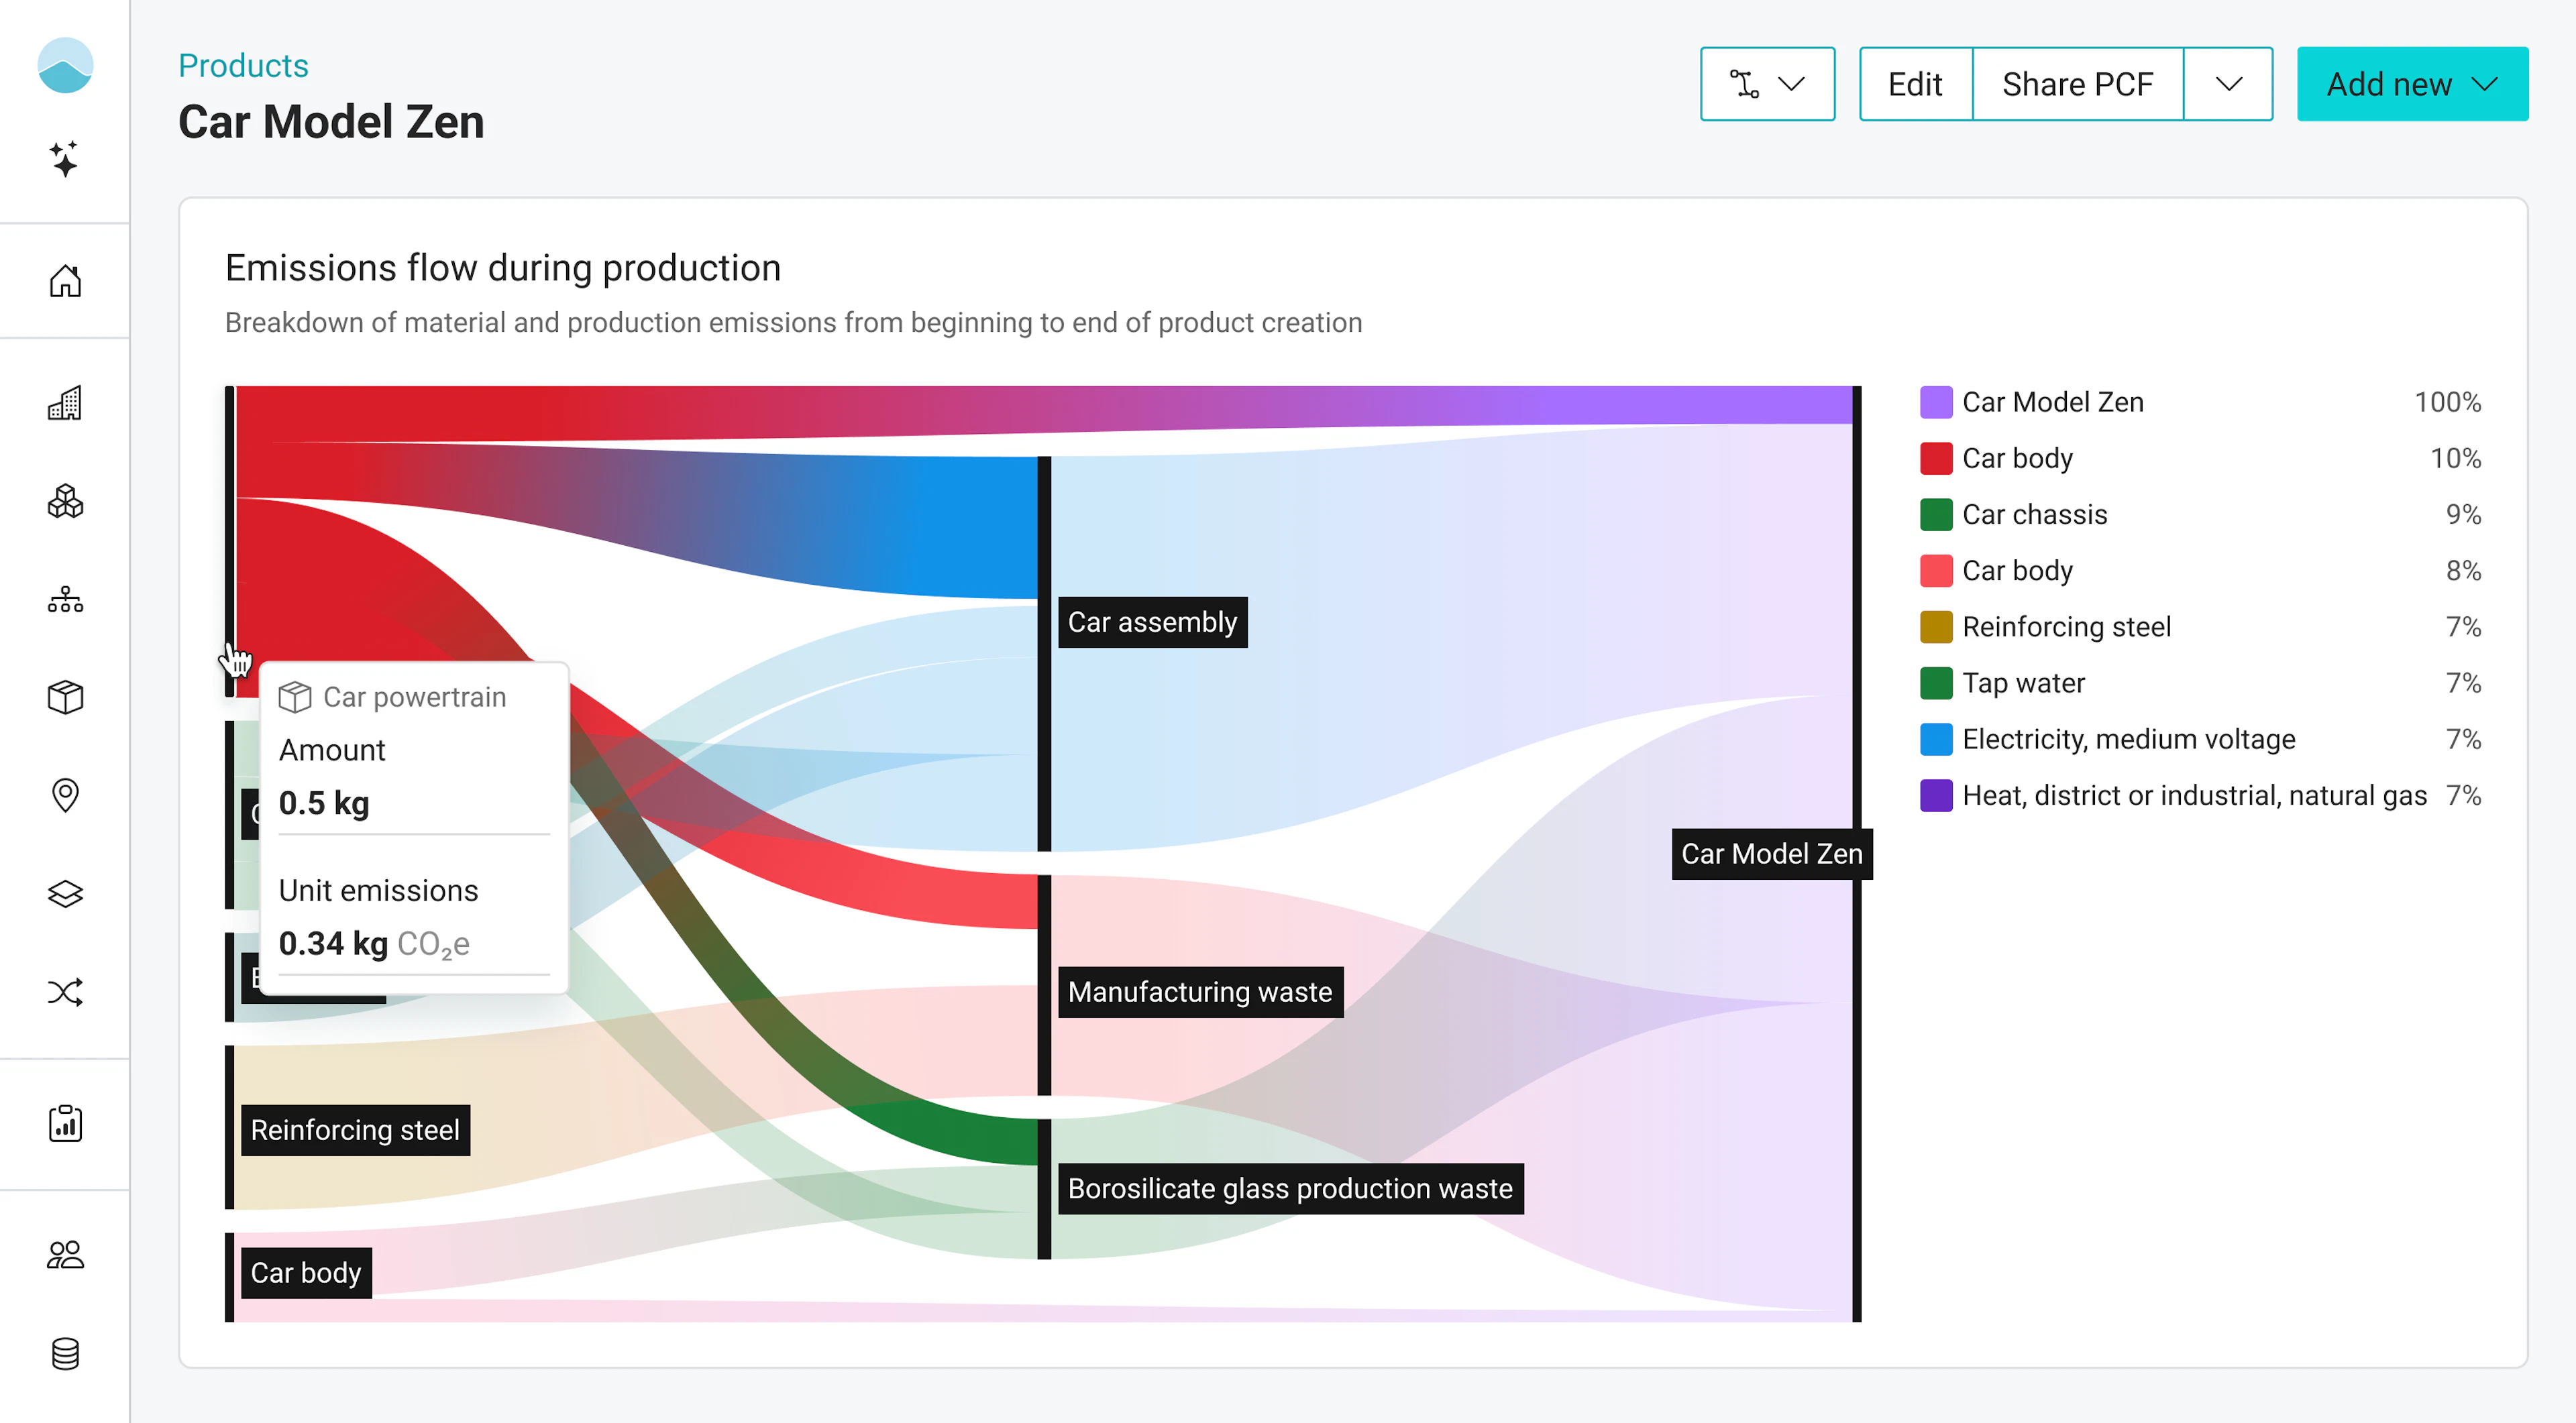Image resolution: width=2576 pixels, height=1423 pixels.
Task: Select the Manufacturing waste node label
Action: [x=1200, y=992]
